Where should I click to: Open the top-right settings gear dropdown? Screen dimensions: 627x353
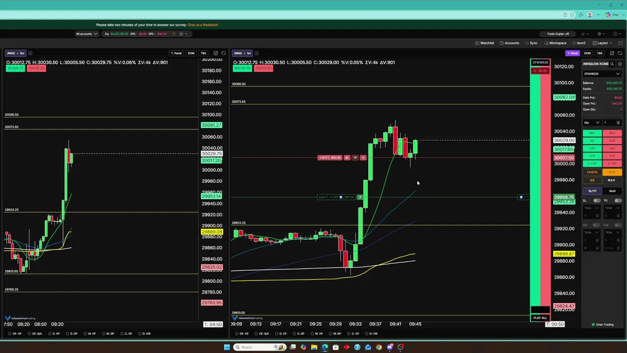tap(601, 34)
